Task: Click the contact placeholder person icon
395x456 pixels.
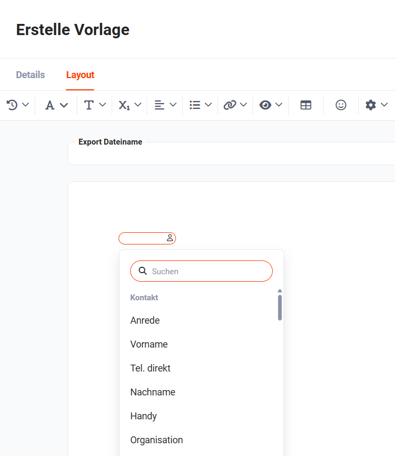Action: point(170,238)
